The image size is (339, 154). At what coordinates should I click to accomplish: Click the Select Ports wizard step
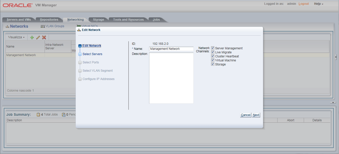coord(91,62)
